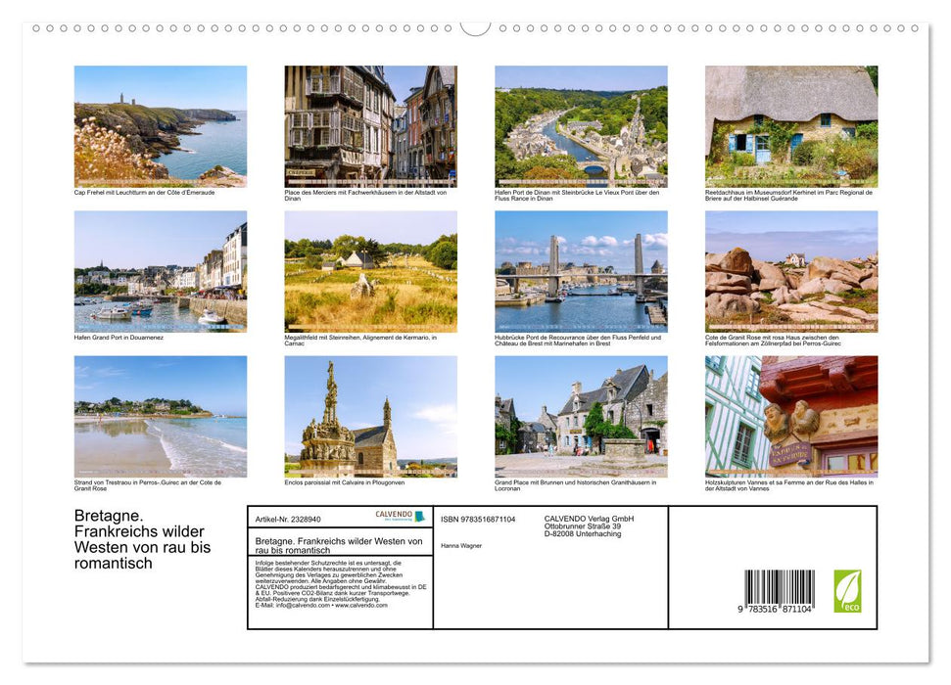Viewport: 951px width, 685px height.
Task: Select caption 'Hafen Grand Port in Douarnenez'
Action: (119, 338)
